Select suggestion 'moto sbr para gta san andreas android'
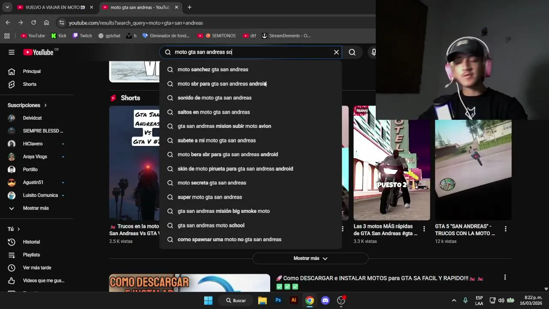The image size is (549, 309). coord(250,84)
